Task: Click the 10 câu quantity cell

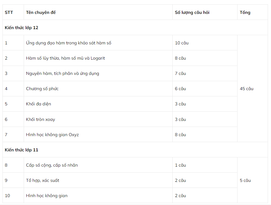Action: (182, 43)
